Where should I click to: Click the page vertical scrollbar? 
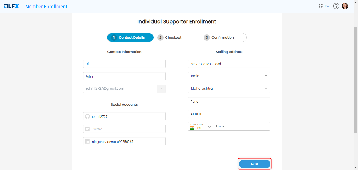point(356,78)
